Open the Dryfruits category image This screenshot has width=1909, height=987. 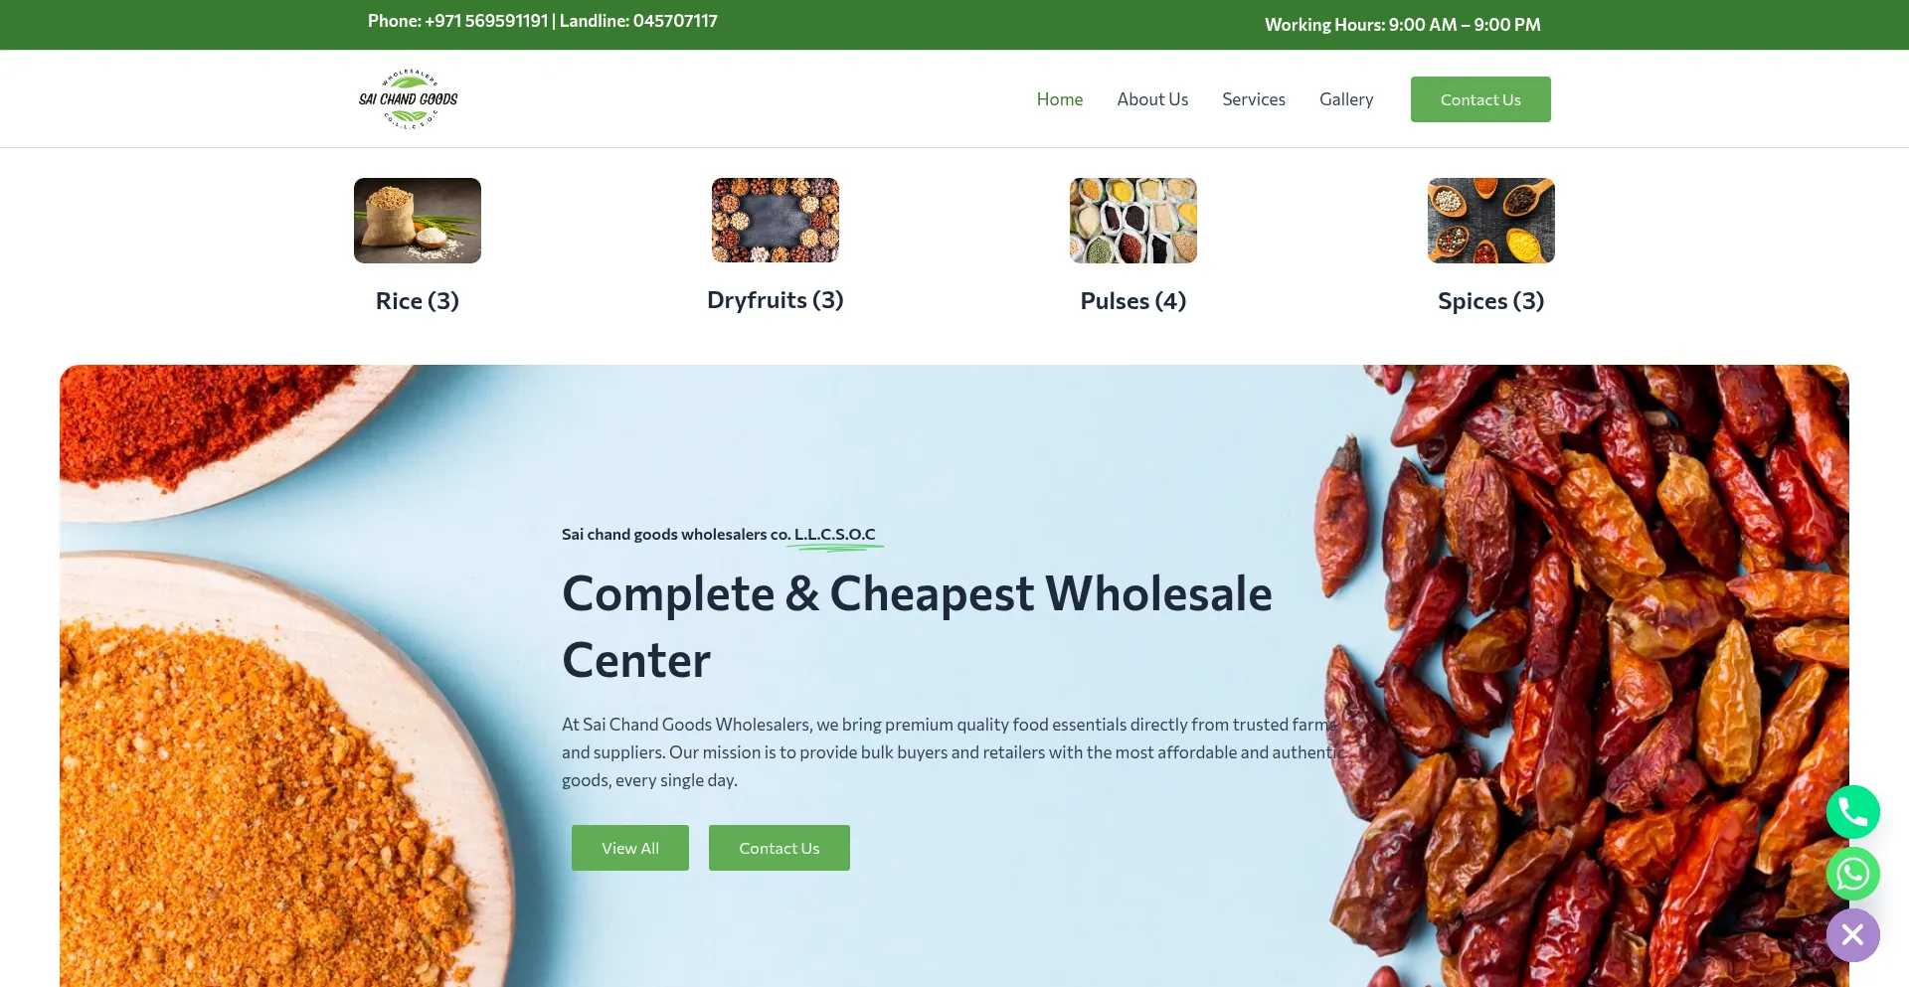[776, 221]
